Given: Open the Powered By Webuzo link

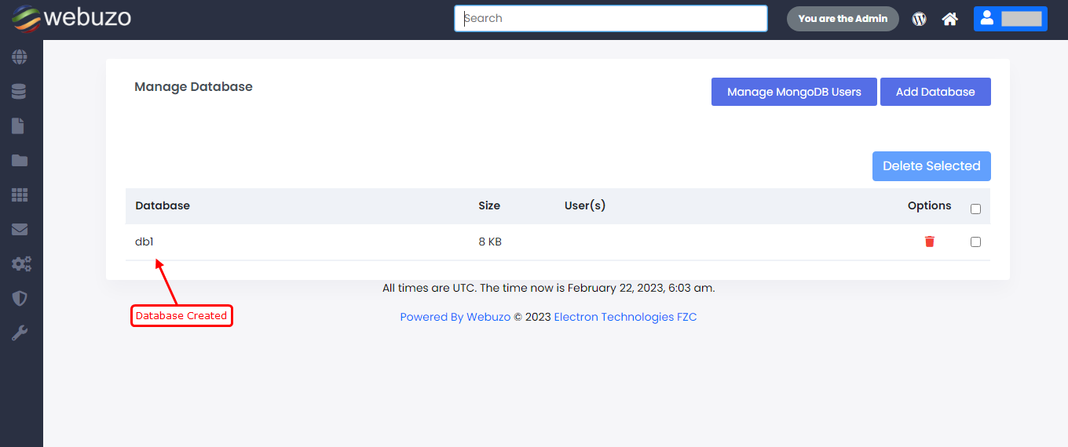Looking at the screenshot, I should coord(455,317).
